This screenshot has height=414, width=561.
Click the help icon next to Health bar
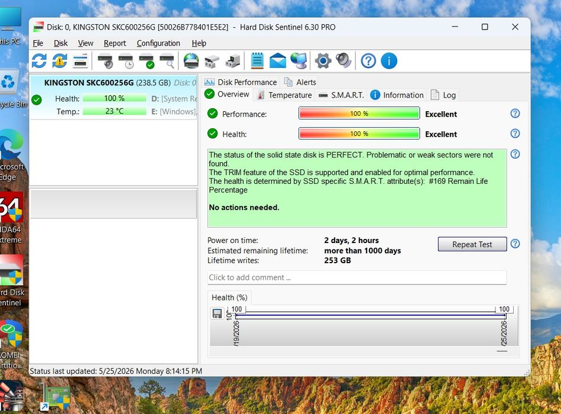515,134
